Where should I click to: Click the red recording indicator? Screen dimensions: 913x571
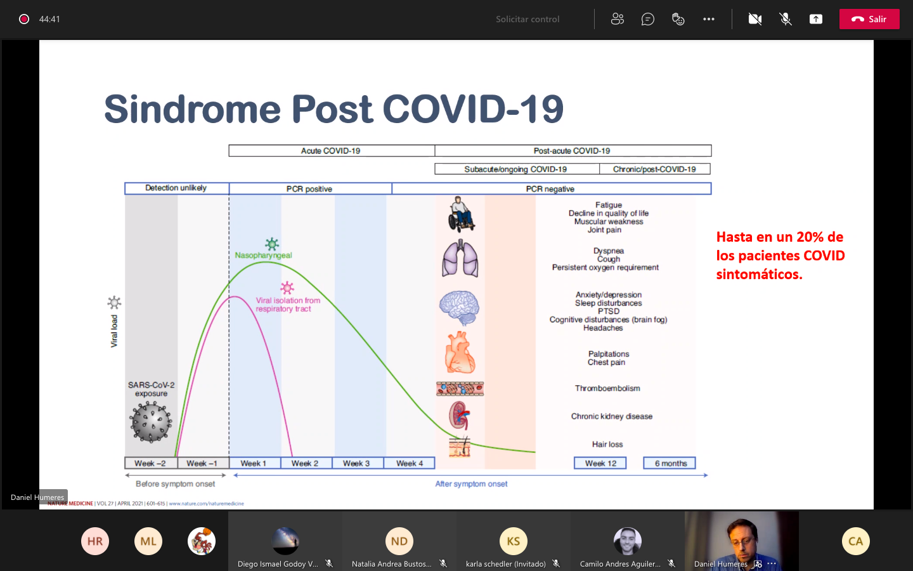click(24, 19)
